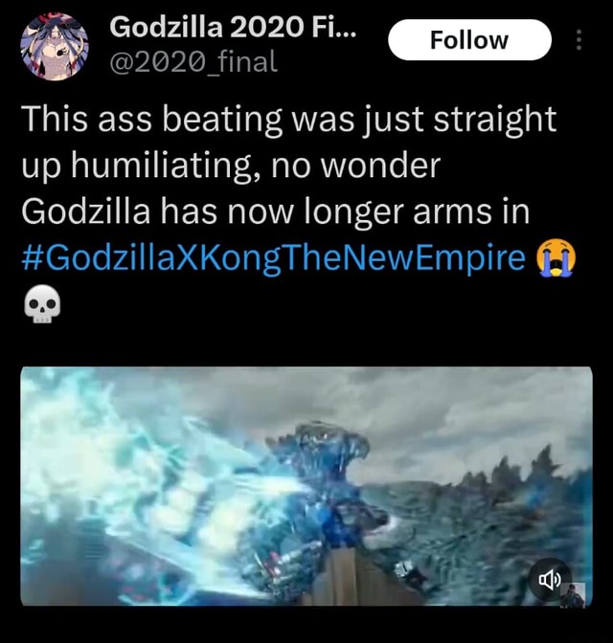Open the Godzilla 2020 profile avatar
This screenshot has height=643, width=613.
coord(55,46)
